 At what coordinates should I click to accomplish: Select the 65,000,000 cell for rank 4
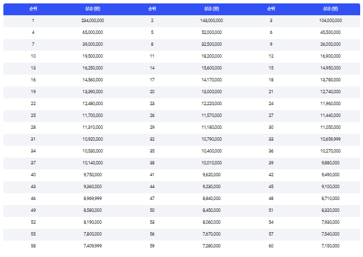tap(93, 32)
